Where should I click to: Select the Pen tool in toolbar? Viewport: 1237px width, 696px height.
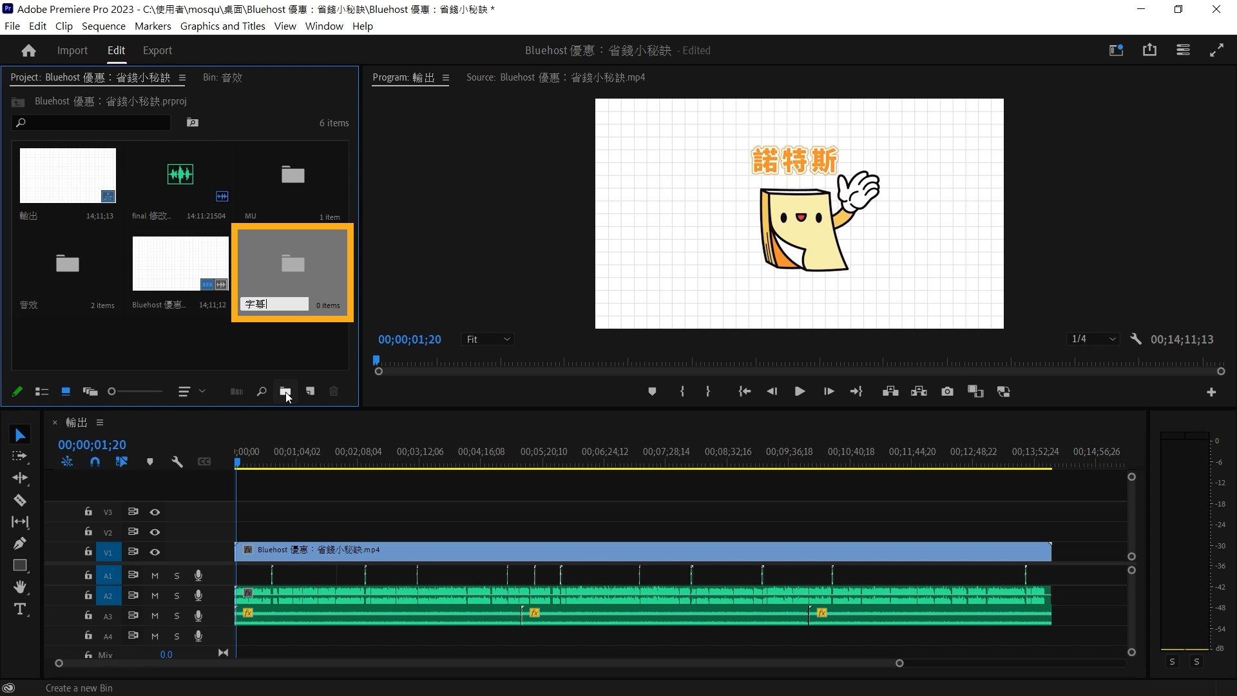[x=20, y=543]
